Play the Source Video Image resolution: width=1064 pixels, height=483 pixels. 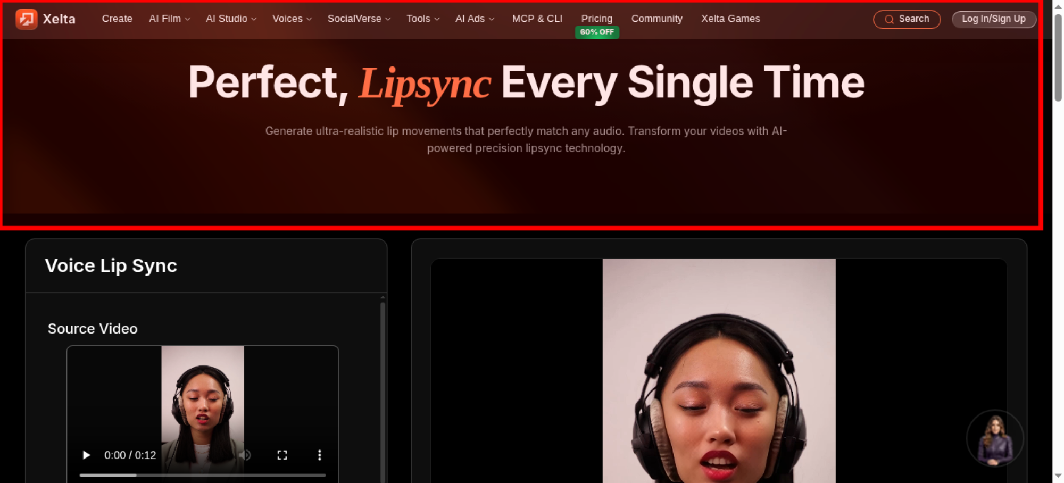86,455
